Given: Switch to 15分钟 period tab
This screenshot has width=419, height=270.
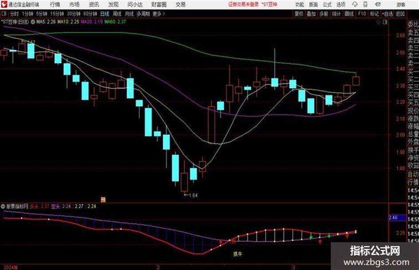Looking at the screenshot, I should click(x=57, y=14).
